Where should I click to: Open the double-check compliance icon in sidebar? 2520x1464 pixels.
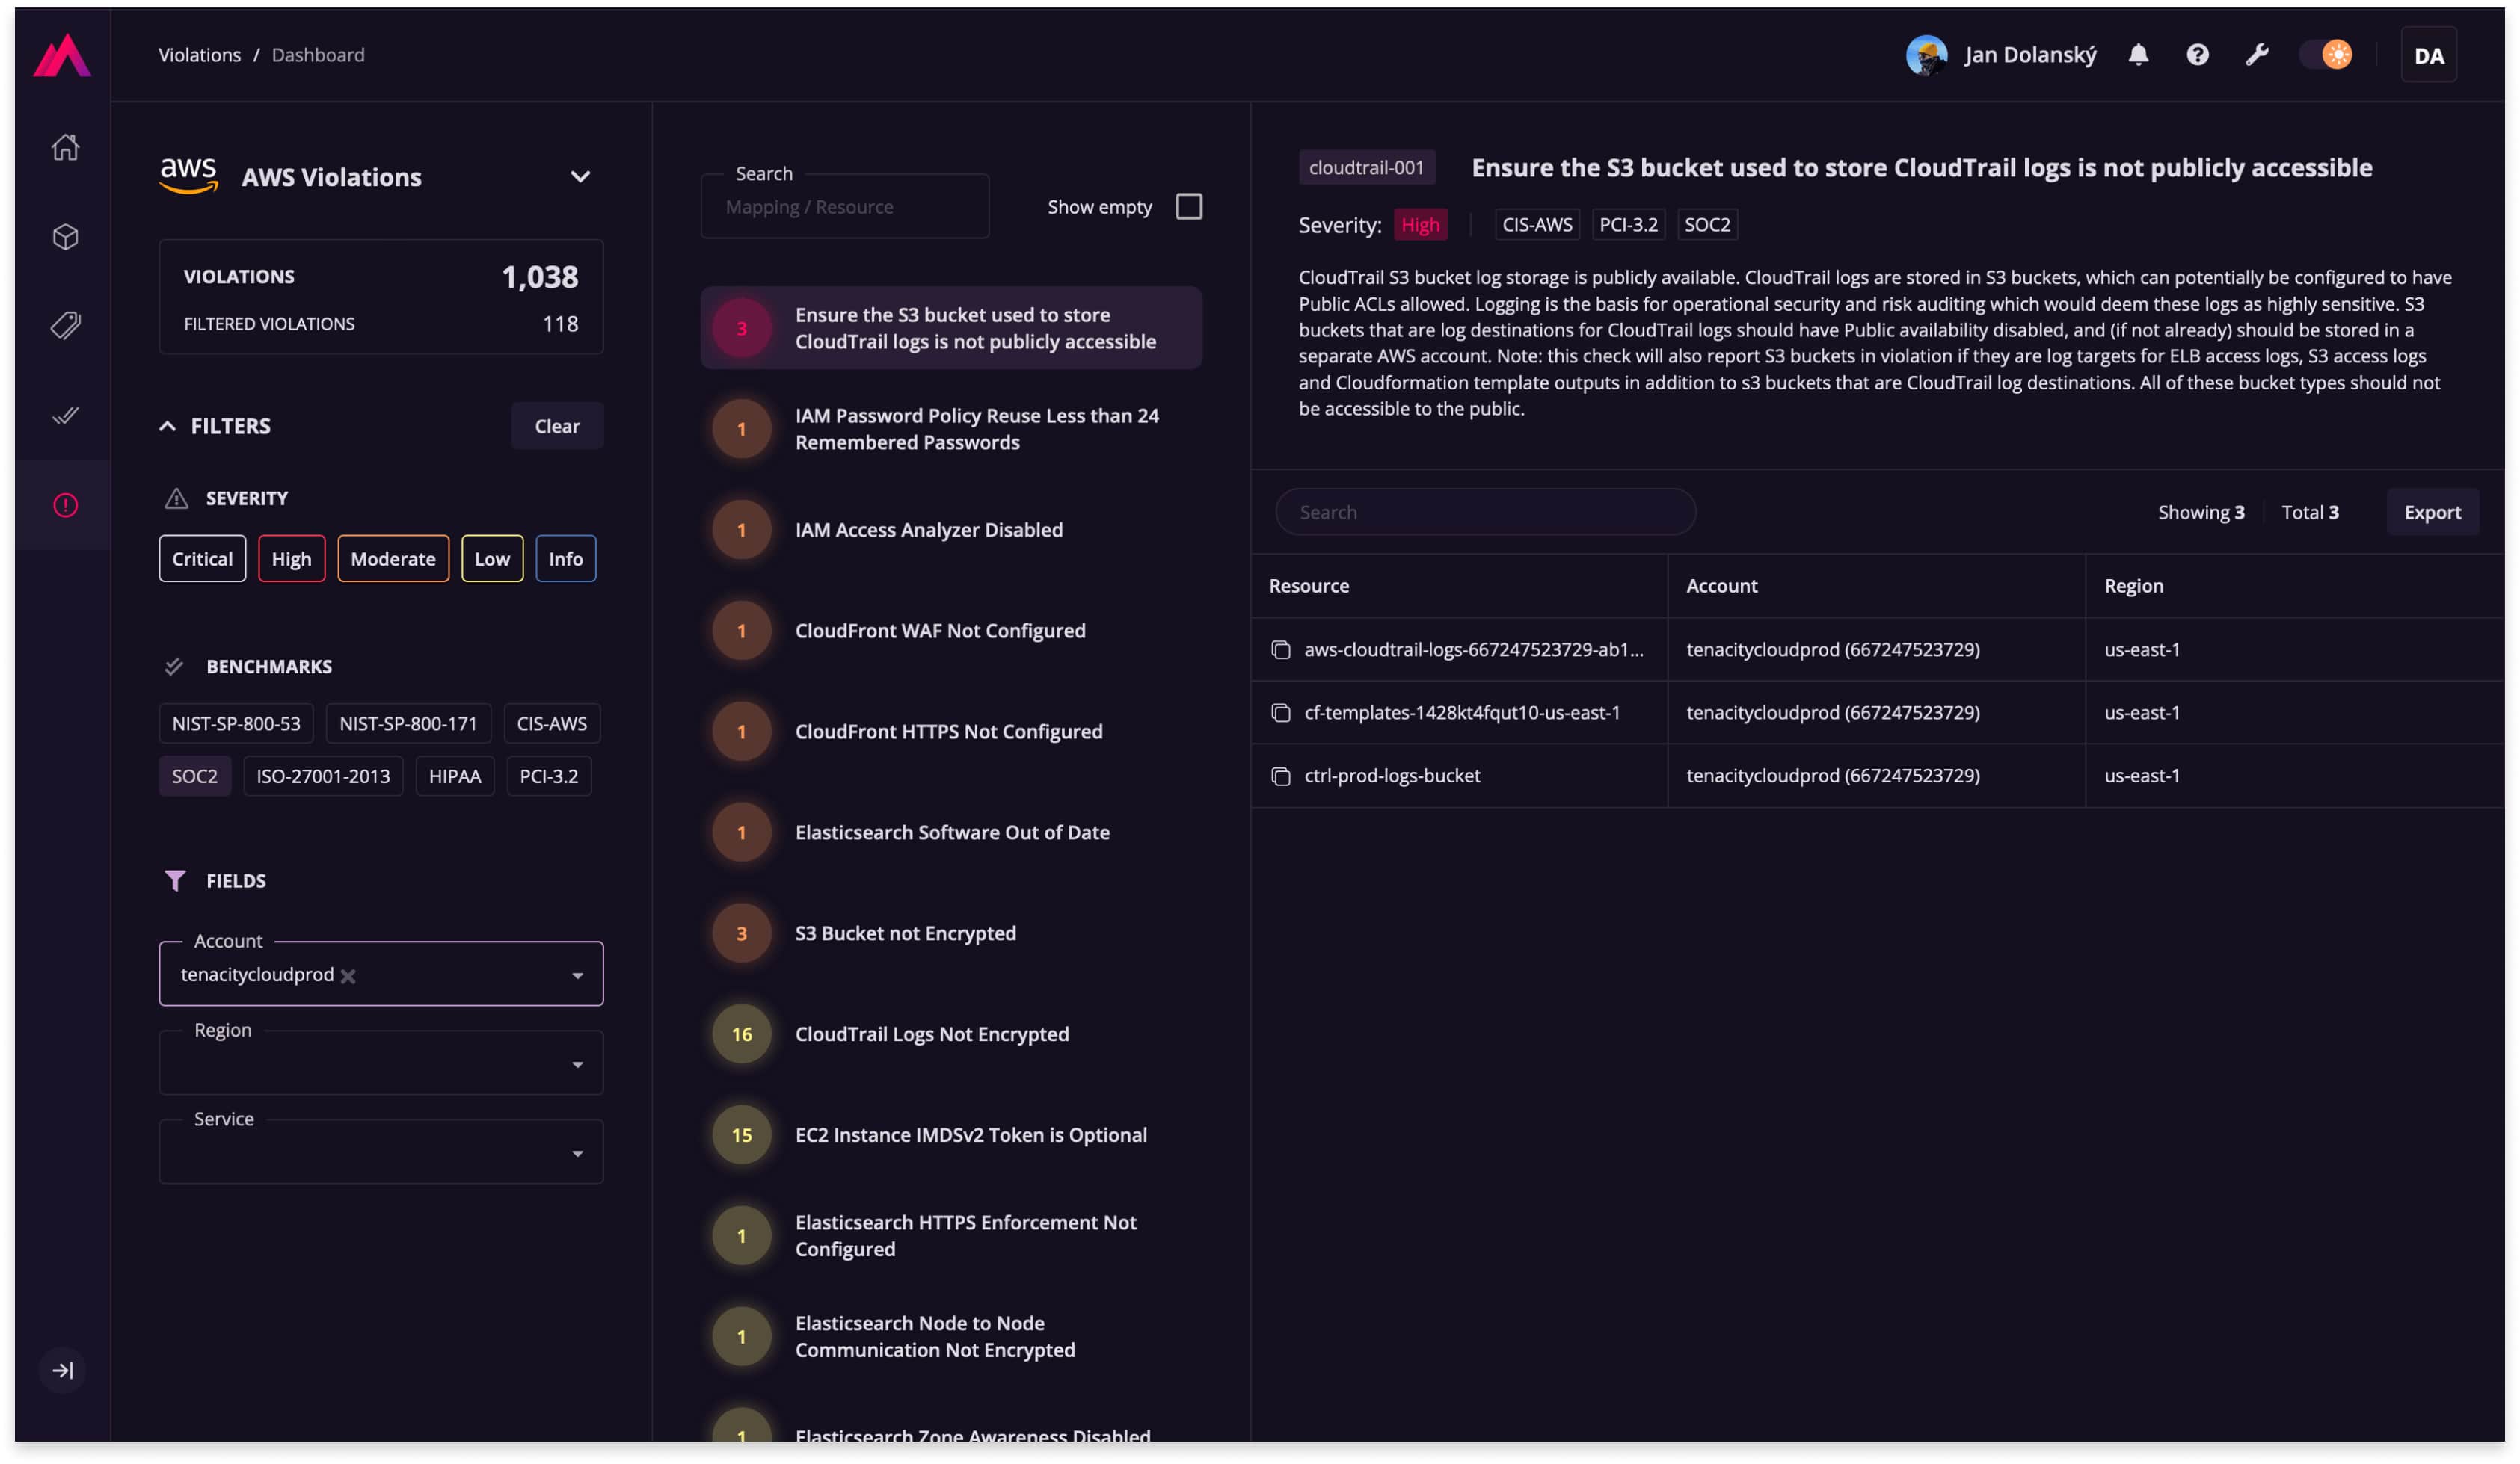pos(65,416)
